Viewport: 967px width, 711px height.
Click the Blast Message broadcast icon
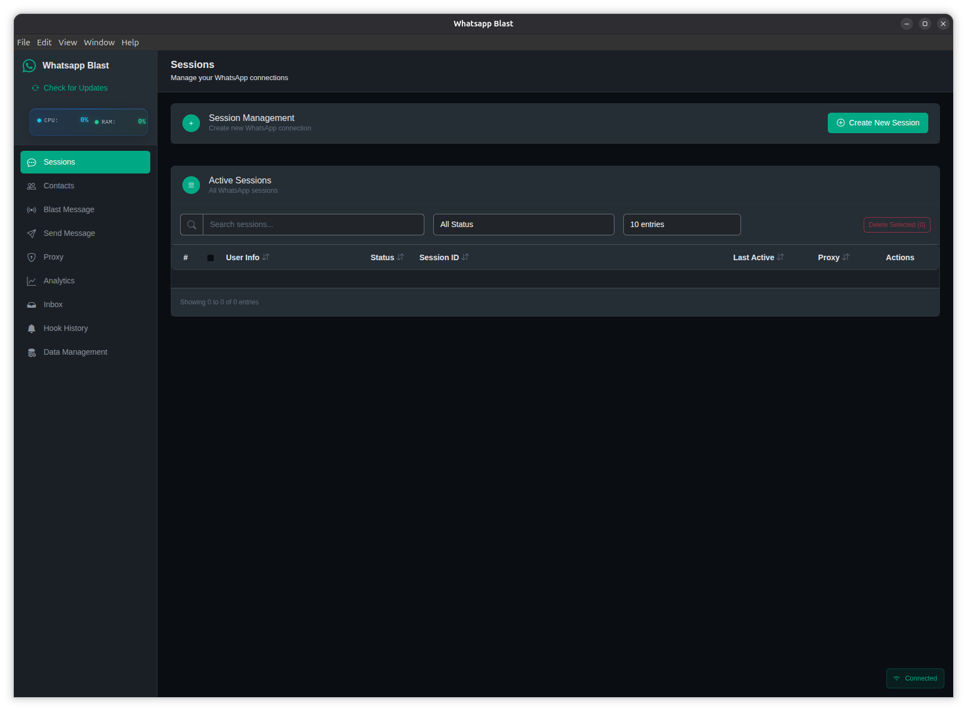coord(31,209)
